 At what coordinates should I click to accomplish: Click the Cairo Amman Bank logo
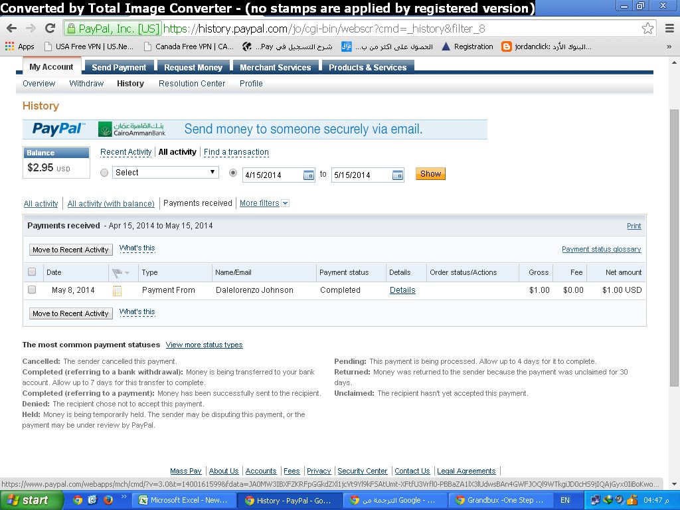[x=132, y=129]
